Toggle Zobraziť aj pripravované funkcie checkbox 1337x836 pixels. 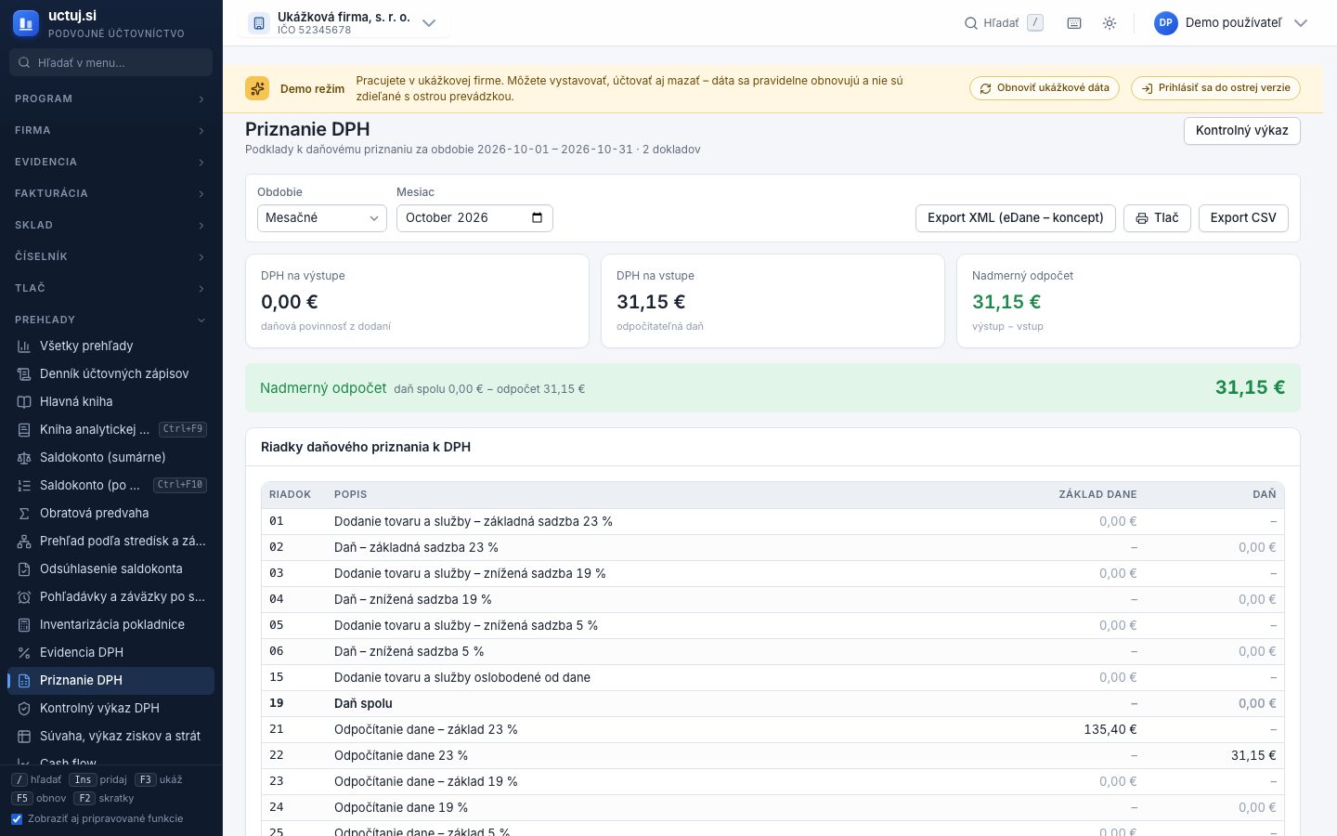coord(17,818)
